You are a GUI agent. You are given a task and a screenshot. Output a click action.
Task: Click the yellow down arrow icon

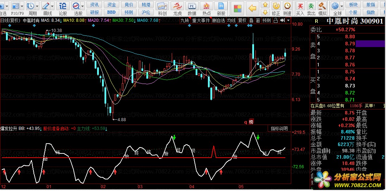(265, 12)
